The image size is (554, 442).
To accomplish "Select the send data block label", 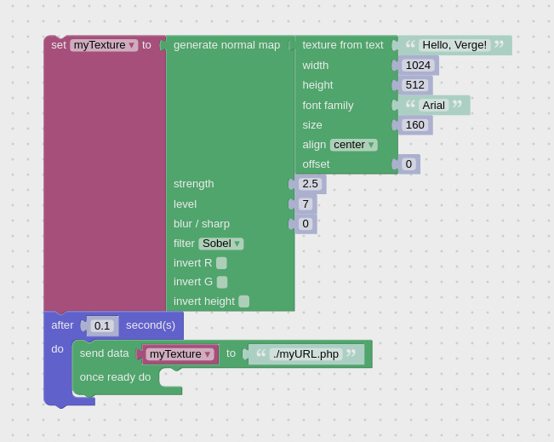I will pos(104,353).
